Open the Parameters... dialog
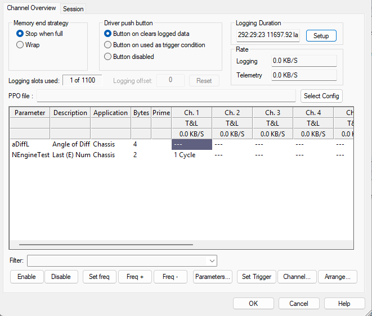Viewport: 372px width, 316px height. click(x=213, y=277)
